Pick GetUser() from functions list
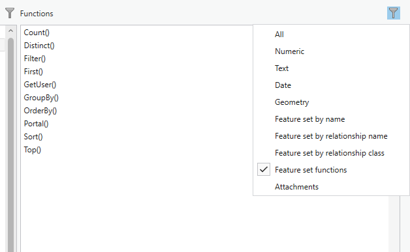The image size is (410, 252). click(40, 85)
